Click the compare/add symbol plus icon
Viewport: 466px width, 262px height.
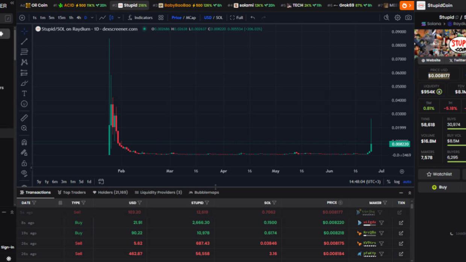pos(22,18)
